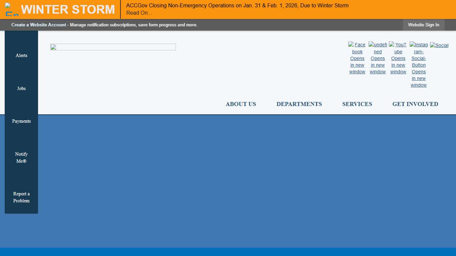Select Alerts in the sidebar

[21, 55]
